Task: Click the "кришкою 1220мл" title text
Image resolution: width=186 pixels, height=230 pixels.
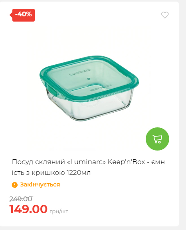Action: point(61,172)
